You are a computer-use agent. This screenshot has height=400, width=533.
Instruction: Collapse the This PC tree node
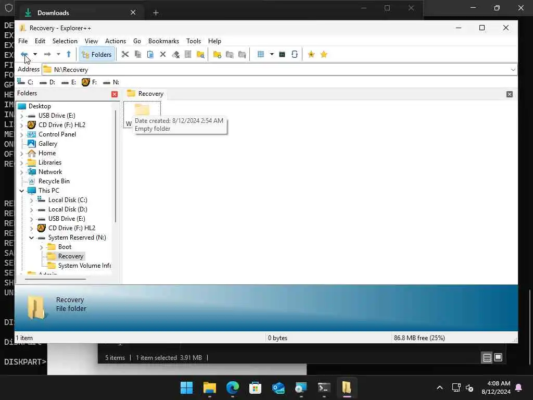pos(22,191)
